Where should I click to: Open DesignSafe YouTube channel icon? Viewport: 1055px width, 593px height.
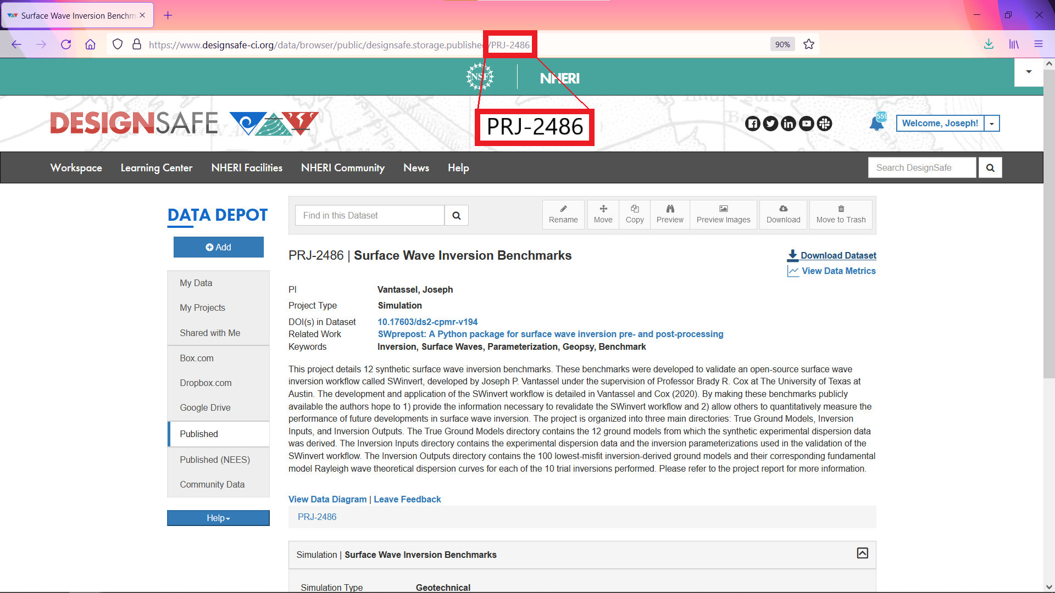[x=807, y=124]
